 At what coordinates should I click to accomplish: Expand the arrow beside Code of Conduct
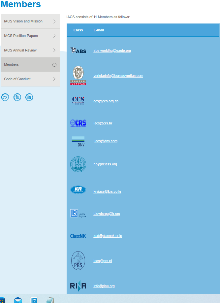(54, 79)
